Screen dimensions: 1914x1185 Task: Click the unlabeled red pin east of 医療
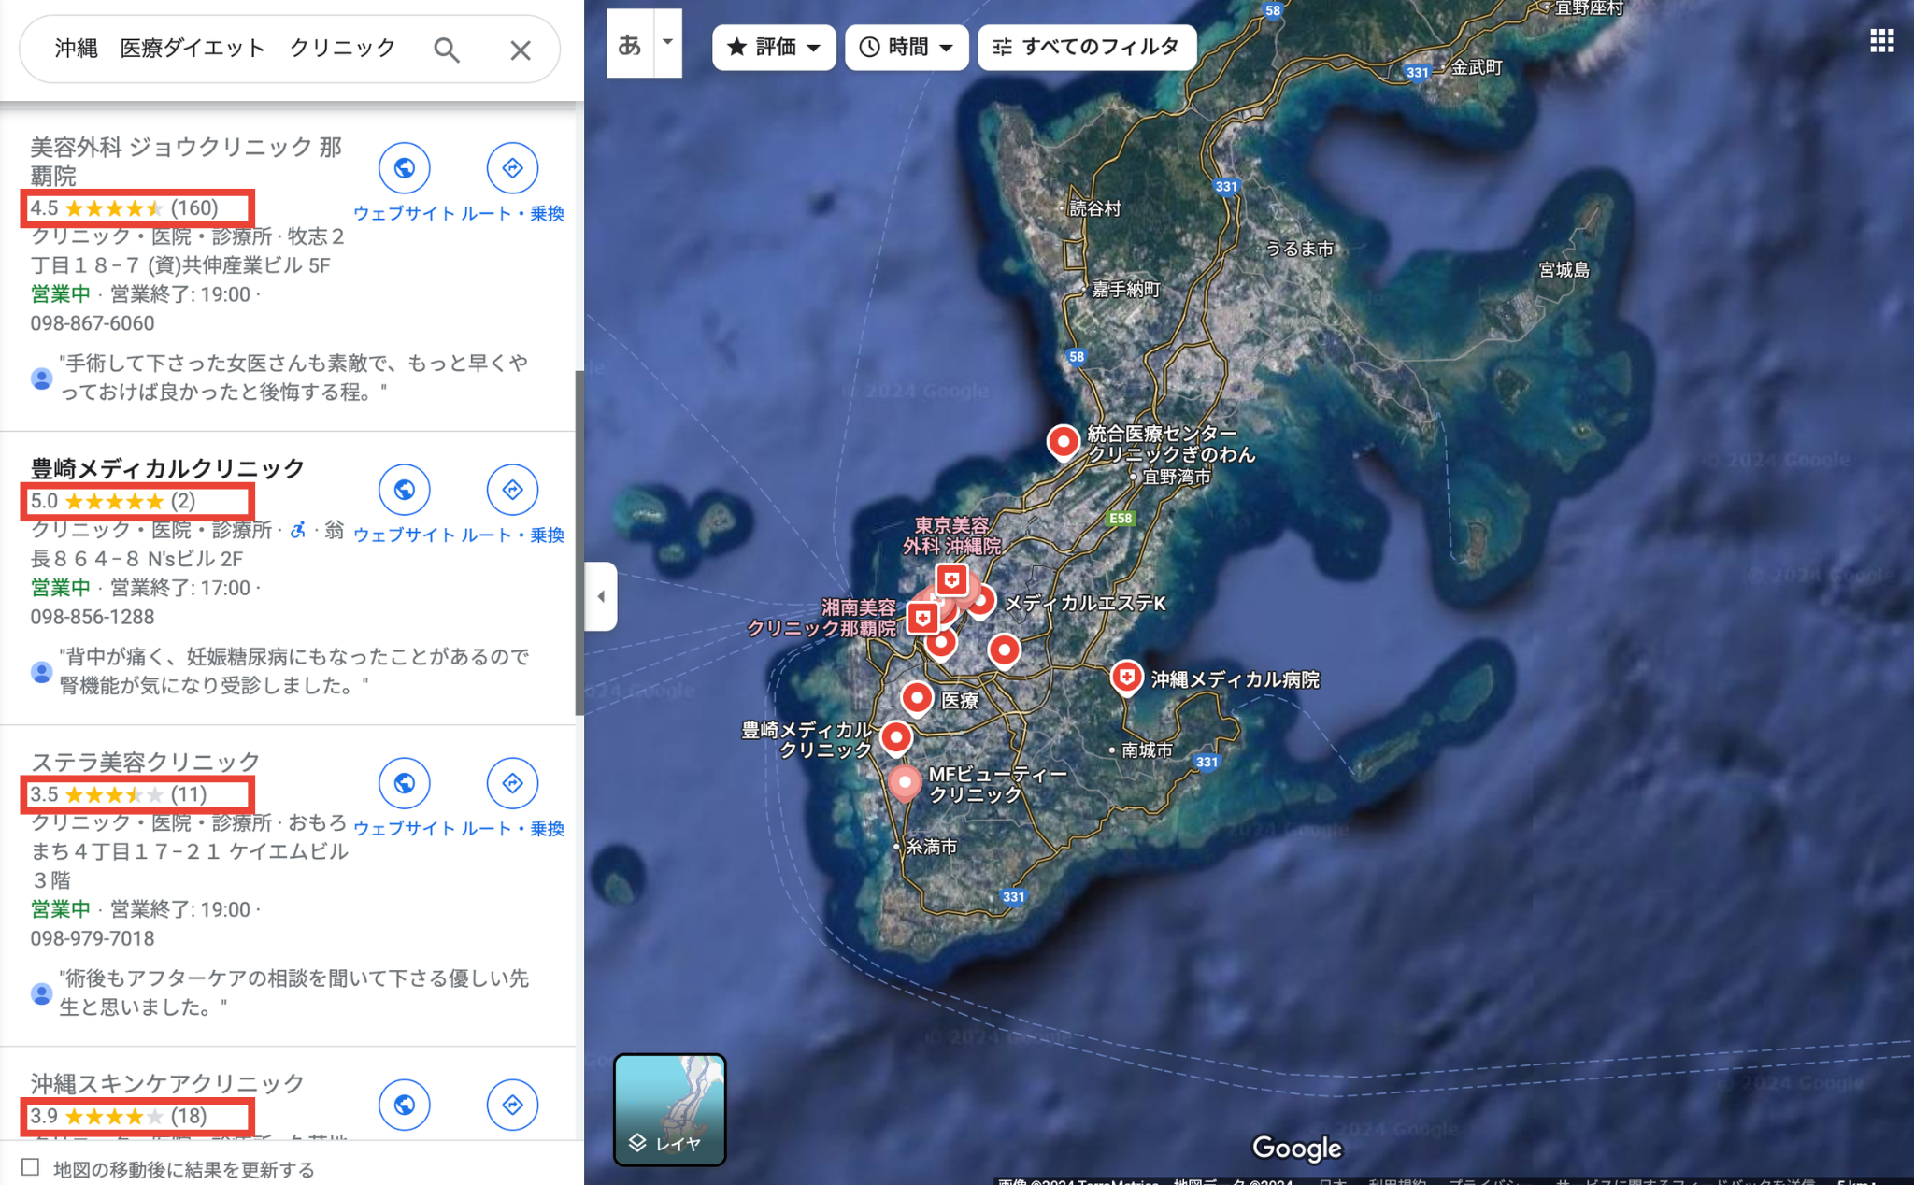coord(1004,650)
